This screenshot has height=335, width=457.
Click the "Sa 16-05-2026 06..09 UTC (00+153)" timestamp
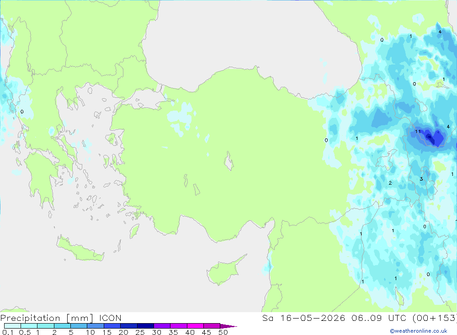[x=359, y=318]
